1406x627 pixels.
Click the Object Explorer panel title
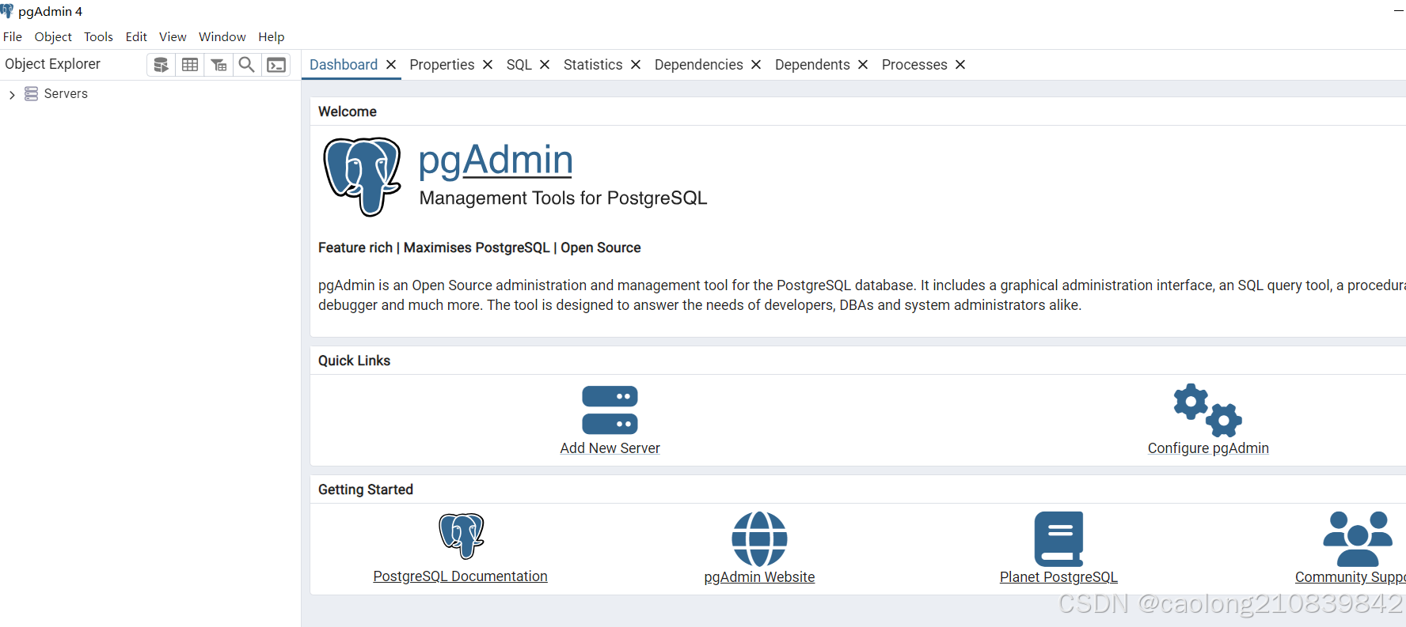52,64
